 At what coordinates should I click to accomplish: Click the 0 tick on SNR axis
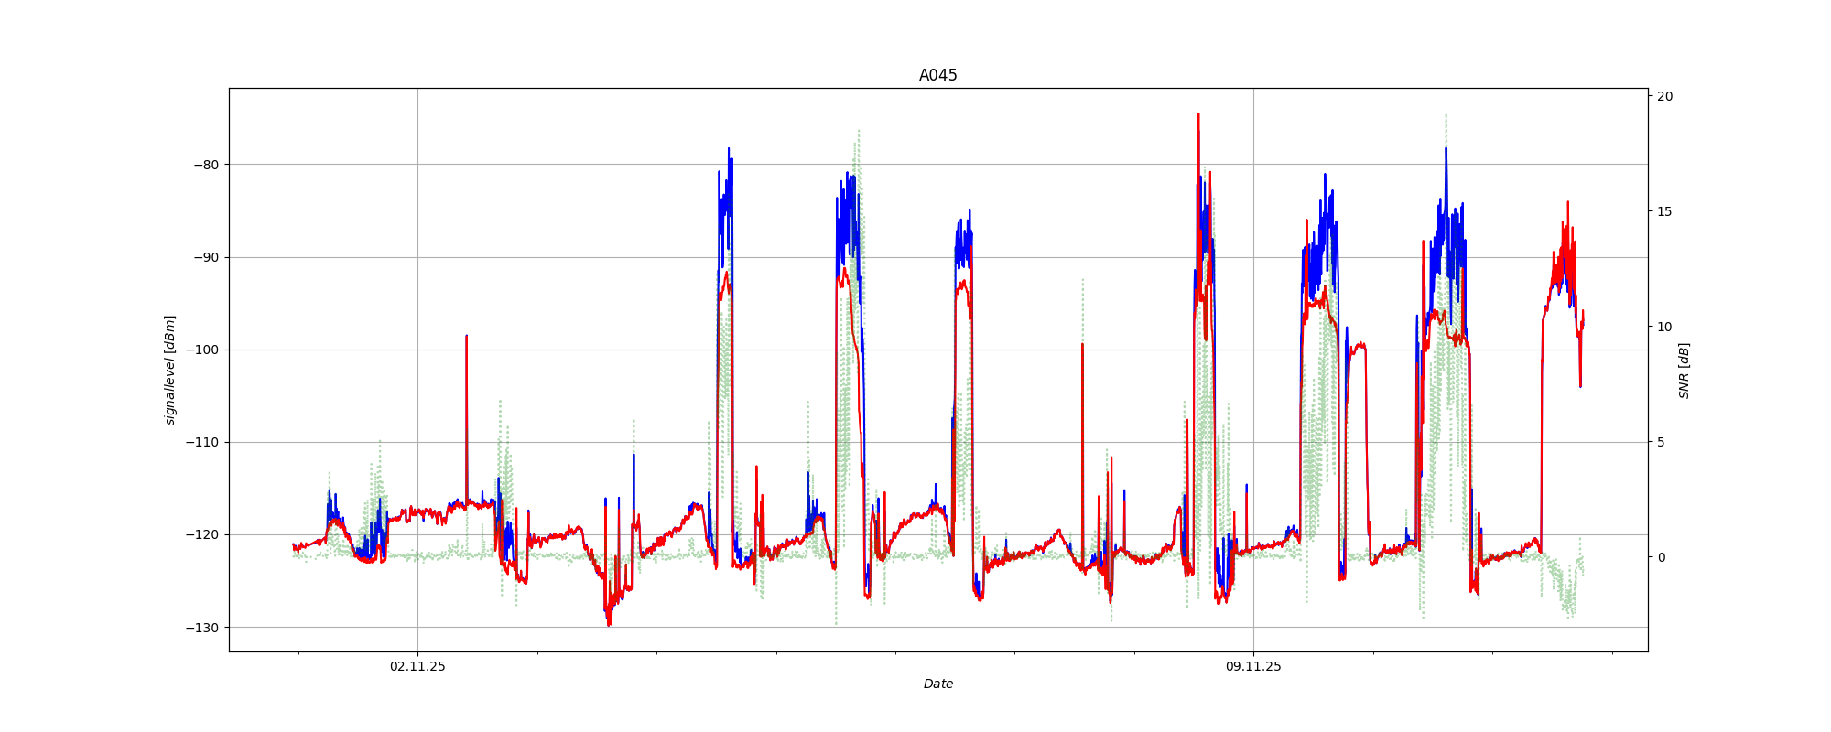[1661, 557]
